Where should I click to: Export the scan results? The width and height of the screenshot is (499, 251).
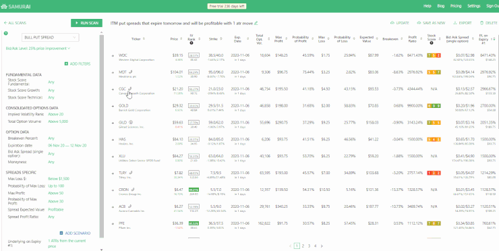463,23
